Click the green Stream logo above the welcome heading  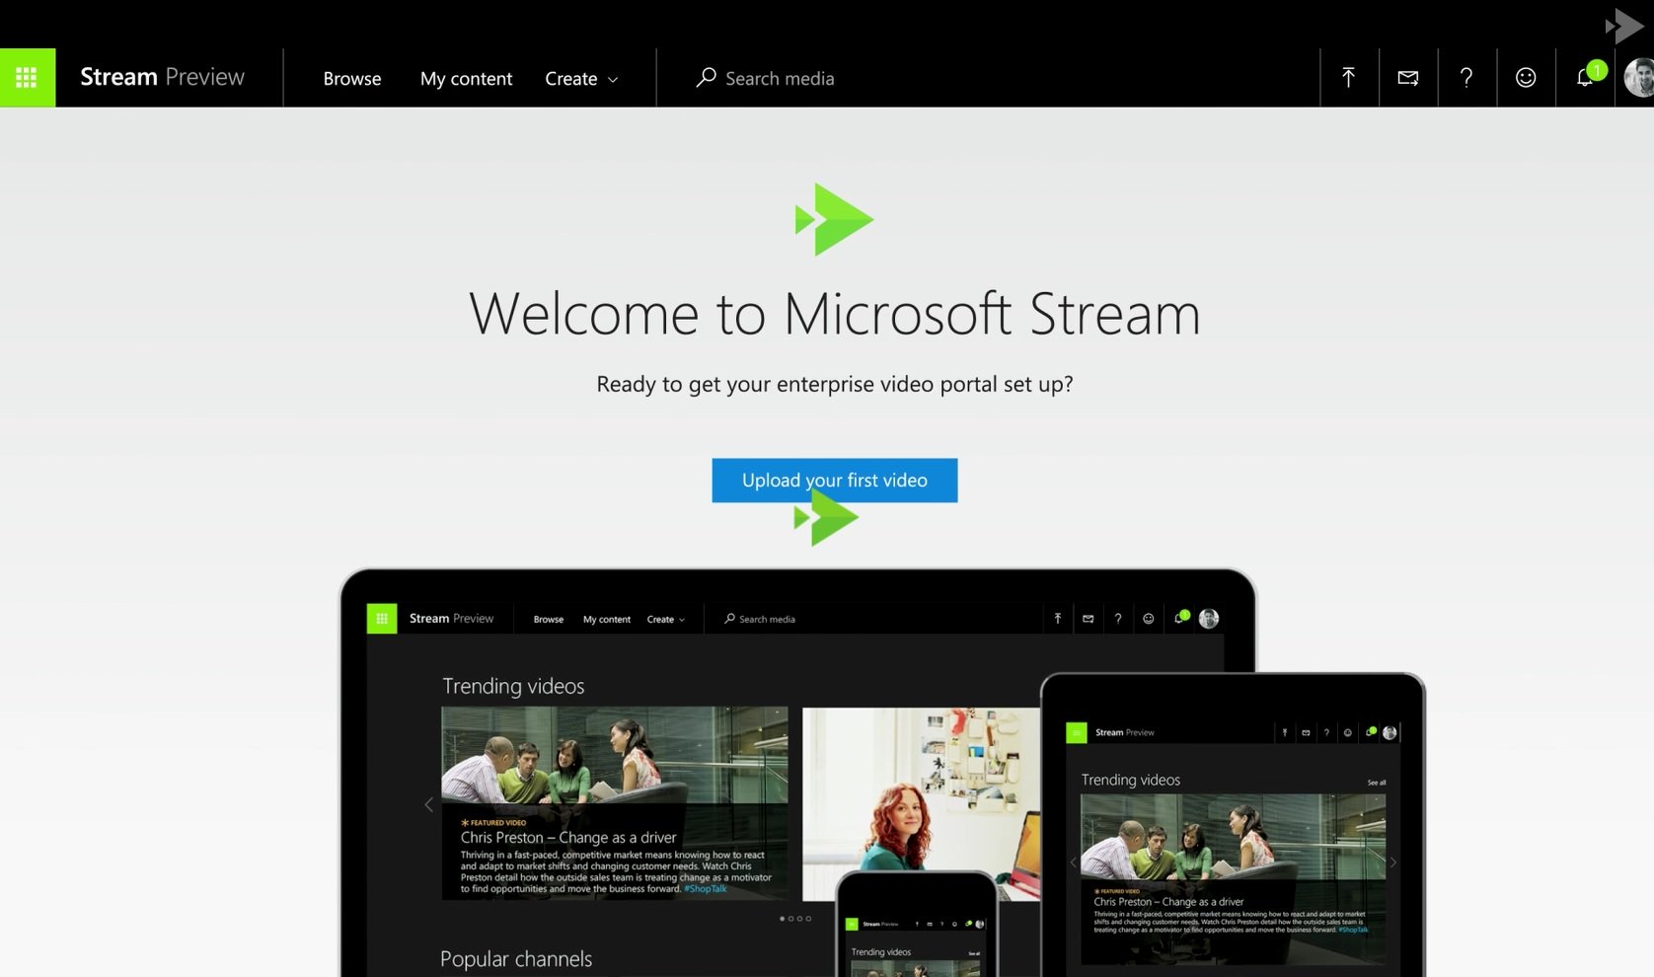tap(834, 219)
